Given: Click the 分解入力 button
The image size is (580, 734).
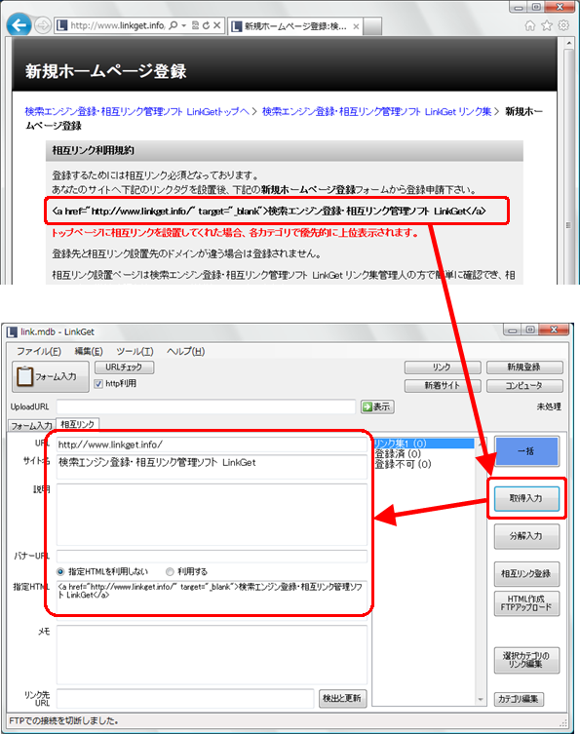Looking at the screenshot, I should (526, 536).
